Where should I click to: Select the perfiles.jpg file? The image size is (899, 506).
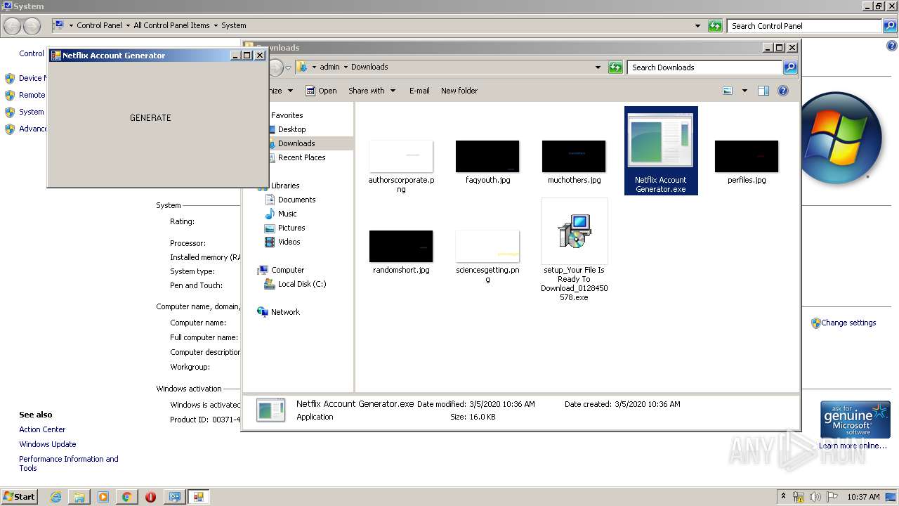(x=747, y=162)
